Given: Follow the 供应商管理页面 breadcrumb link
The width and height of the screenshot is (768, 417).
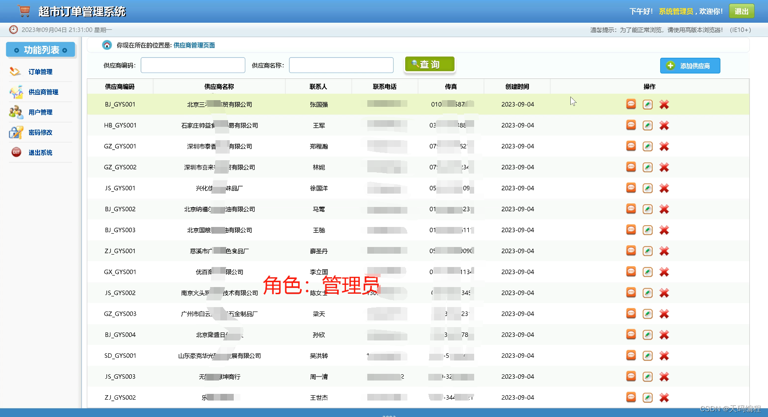Looking at the screenshot, I should pos(194,45).
